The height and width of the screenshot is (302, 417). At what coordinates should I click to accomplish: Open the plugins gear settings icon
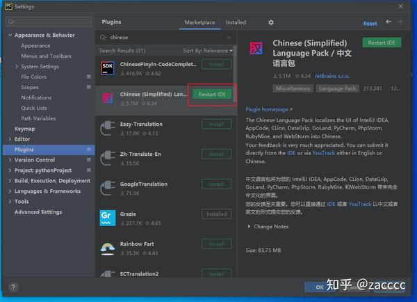click(271, 22)
